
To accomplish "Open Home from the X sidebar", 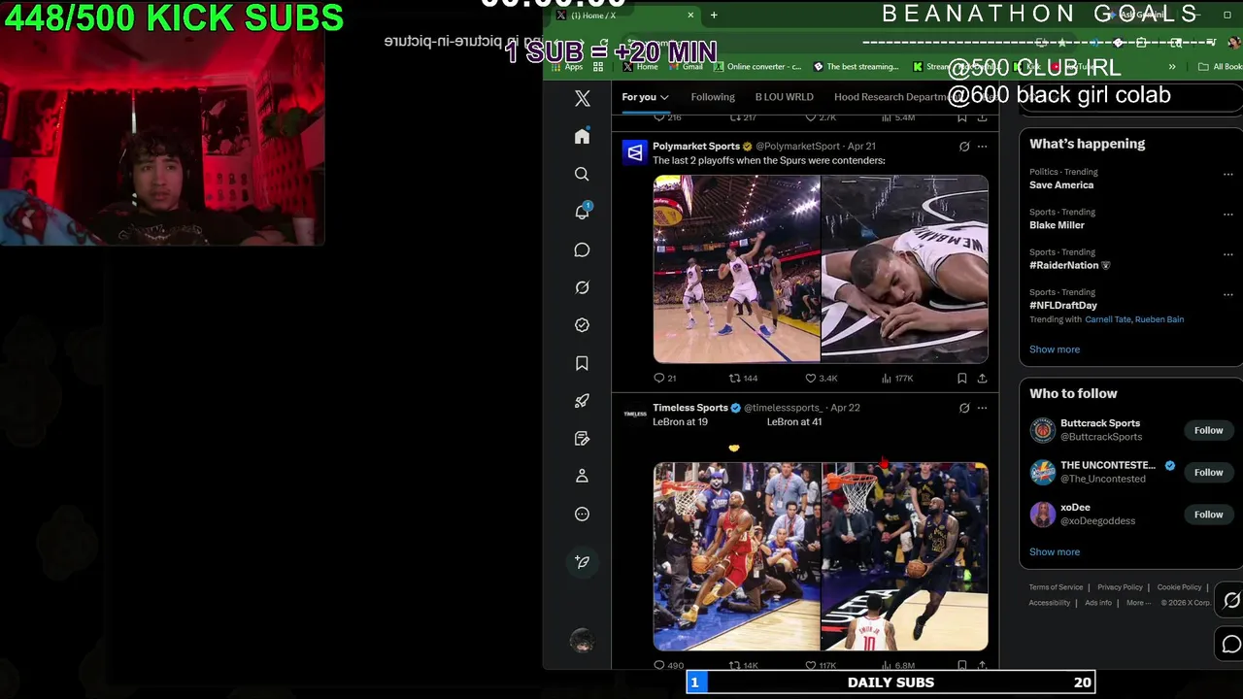I will [582, 137].
